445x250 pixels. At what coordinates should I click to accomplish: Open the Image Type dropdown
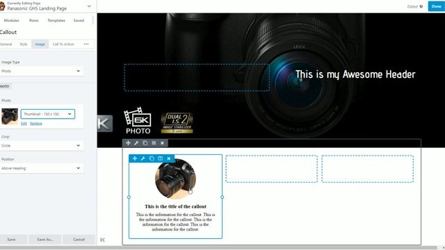pos(42,71)
